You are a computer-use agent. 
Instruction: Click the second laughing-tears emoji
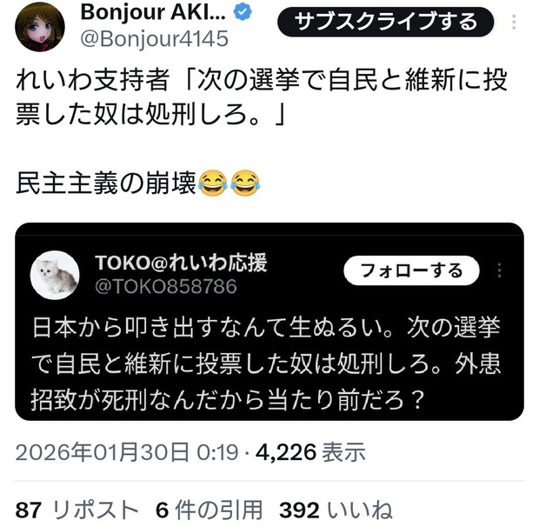(x=245, y=183)
